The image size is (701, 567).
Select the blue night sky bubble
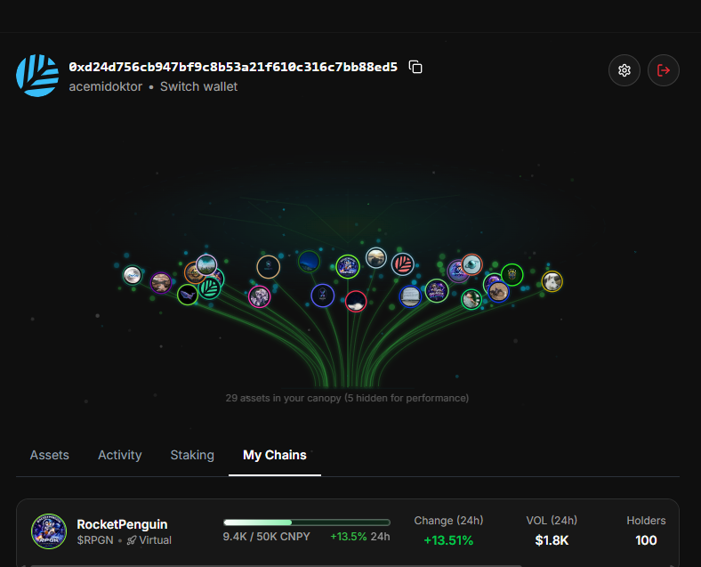coord(309,261)
